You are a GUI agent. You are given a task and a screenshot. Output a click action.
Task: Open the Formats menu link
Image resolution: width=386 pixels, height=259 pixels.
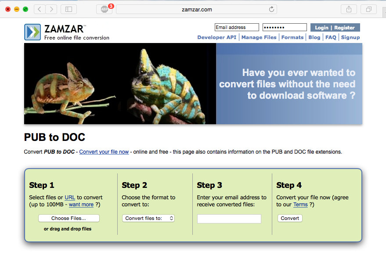[x=292, y=37]
